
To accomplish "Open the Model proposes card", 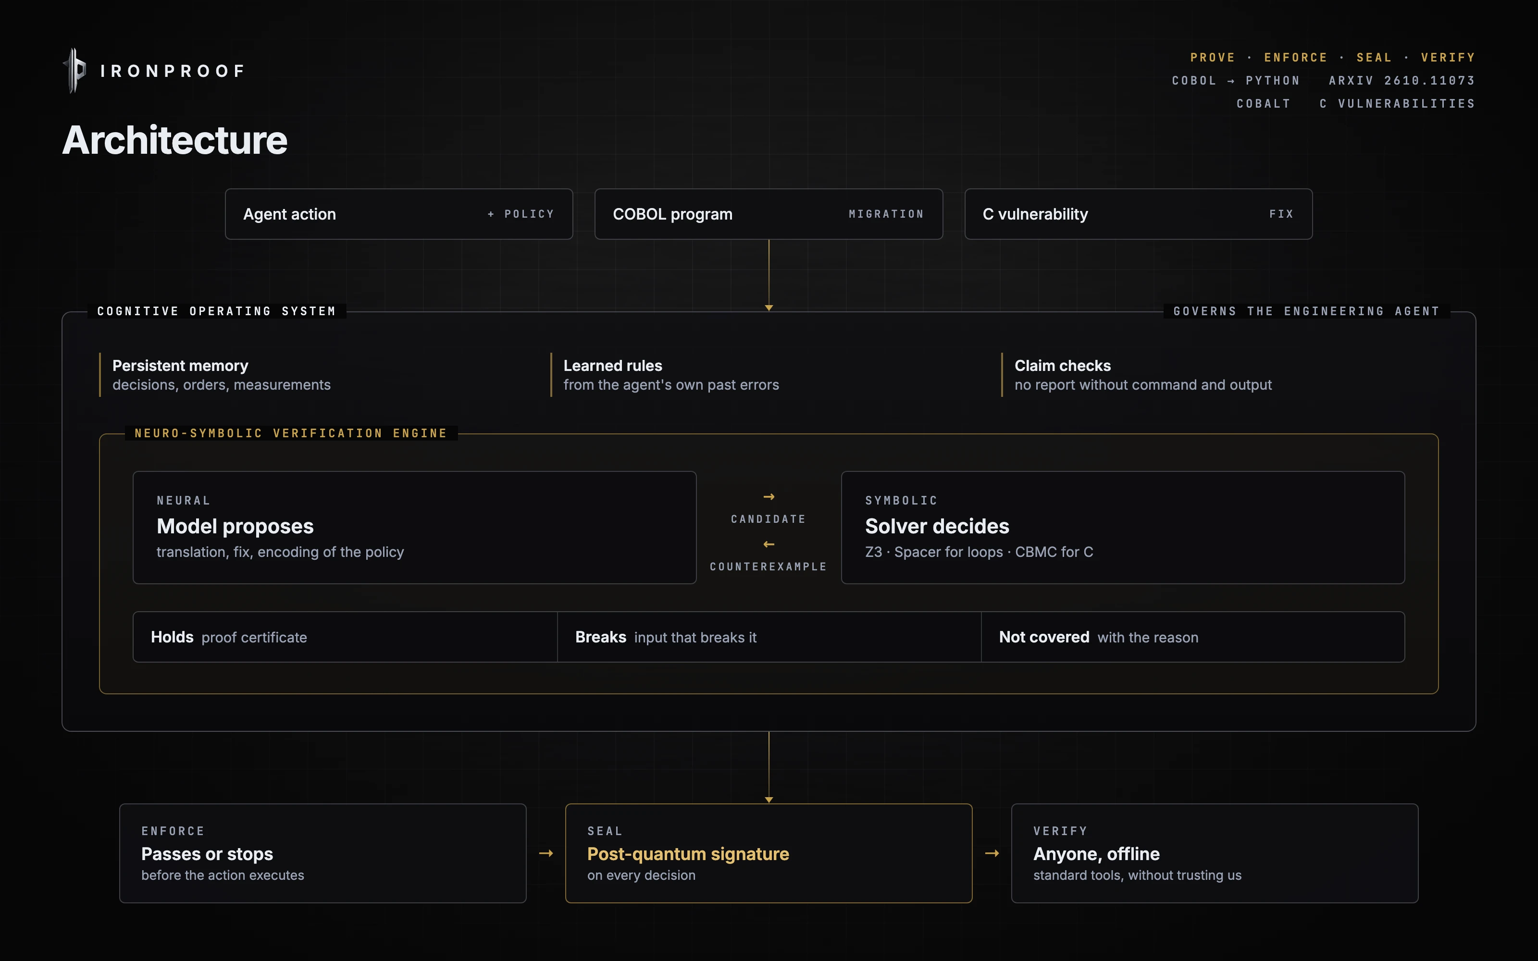I will coord(414,528).
